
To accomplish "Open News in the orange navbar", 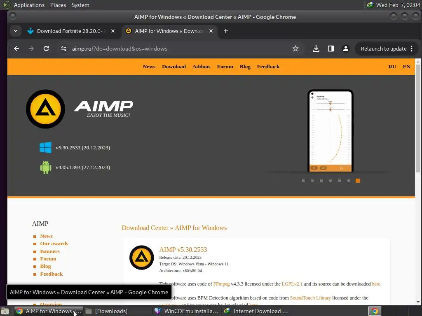I will click(149, 67).
